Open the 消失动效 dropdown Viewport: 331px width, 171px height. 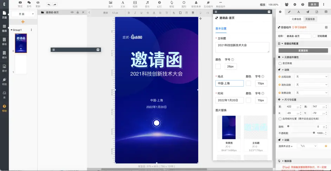(311, 85)
